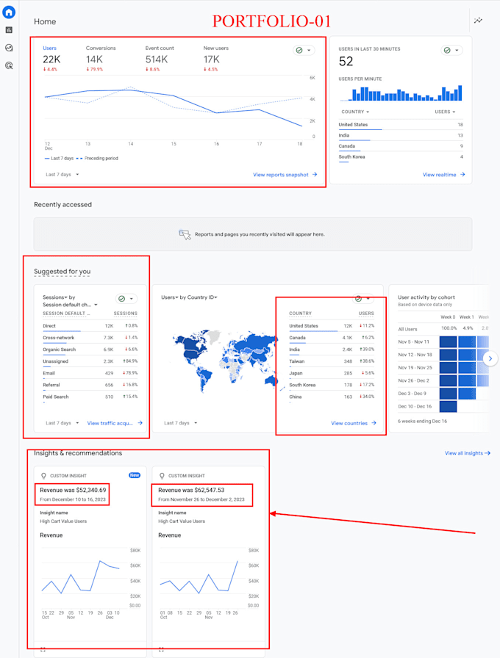The width and height of the screenshot is (500, 658).
Task: Open the USERS dropdown in realtime card
Action: (x=445, y=112)
